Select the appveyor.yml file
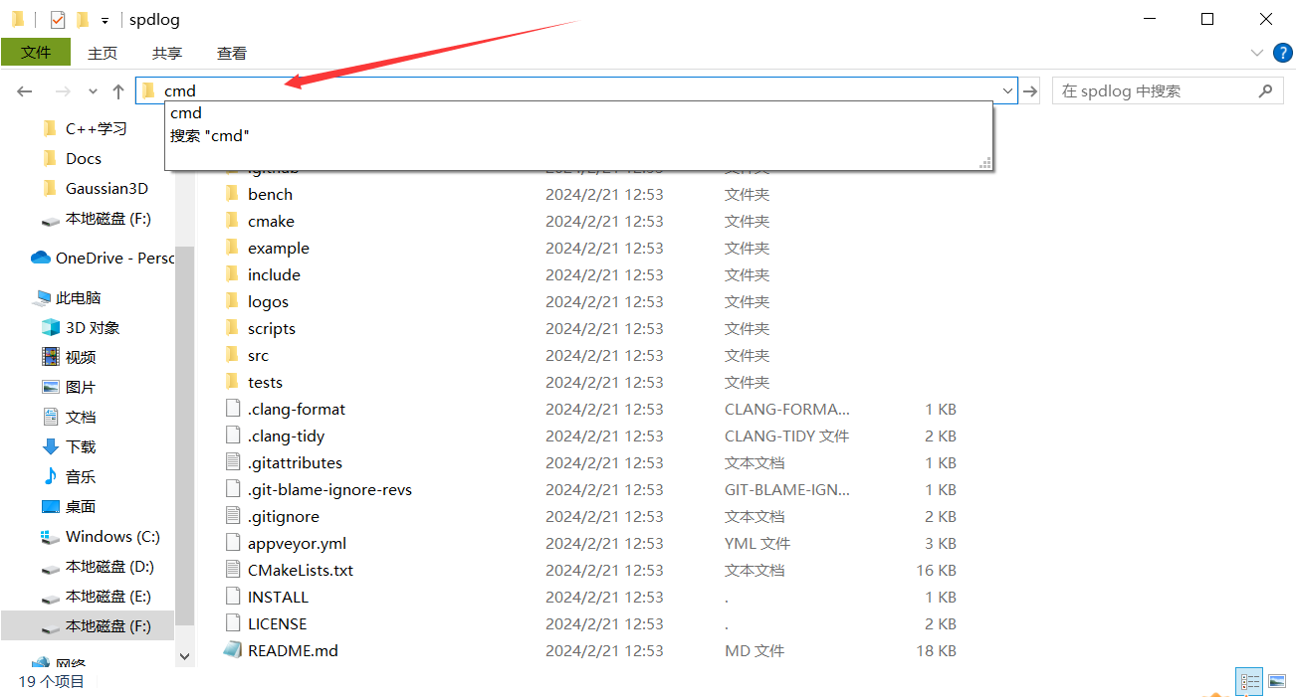Image resolution: width=1297 pixels, height=697 pixels. [297, 544]
